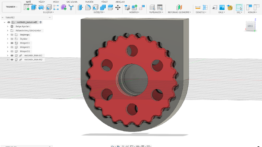The image size is (262, 147).
Task: Choose the Combine bodies tool
Action: pyautogui.click(x=103, y=8)
